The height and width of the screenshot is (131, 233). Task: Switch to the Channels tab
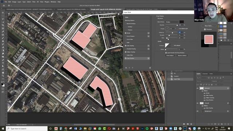click(x=205, y=74)
